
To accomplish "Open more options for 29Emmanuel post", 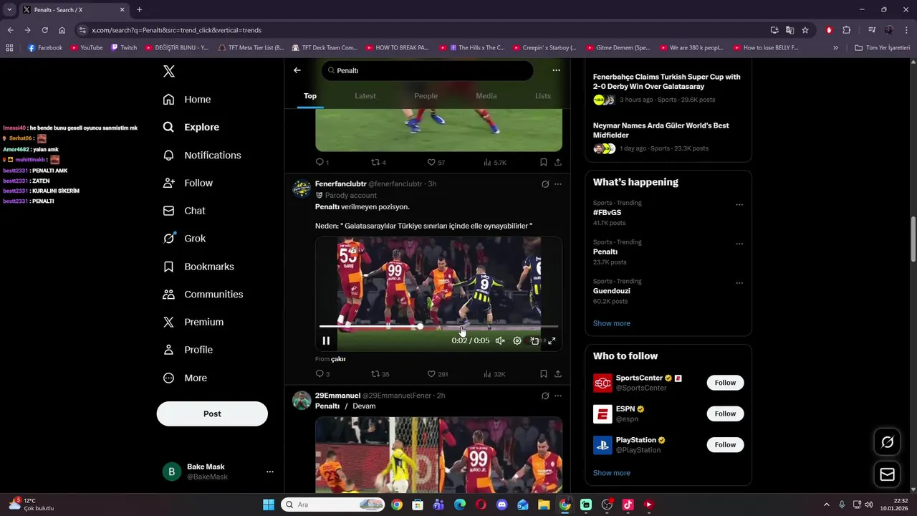I will pos(558,396).
